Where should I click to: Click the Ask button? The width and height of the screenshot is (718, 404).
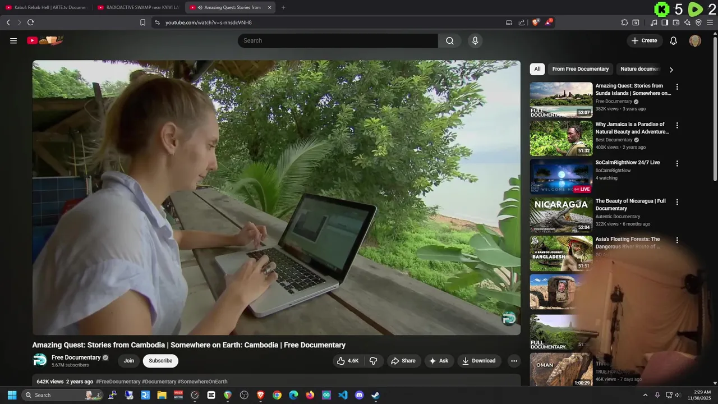coord(439,361)
